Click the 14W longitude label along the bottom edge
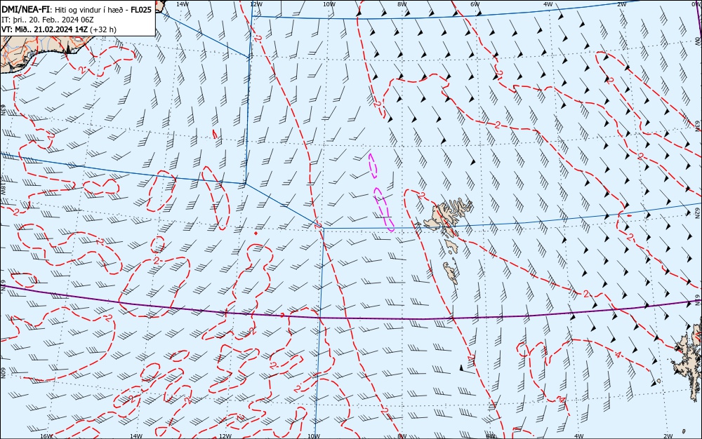Viewport: 702px width, 439px height. pos(136,436)
